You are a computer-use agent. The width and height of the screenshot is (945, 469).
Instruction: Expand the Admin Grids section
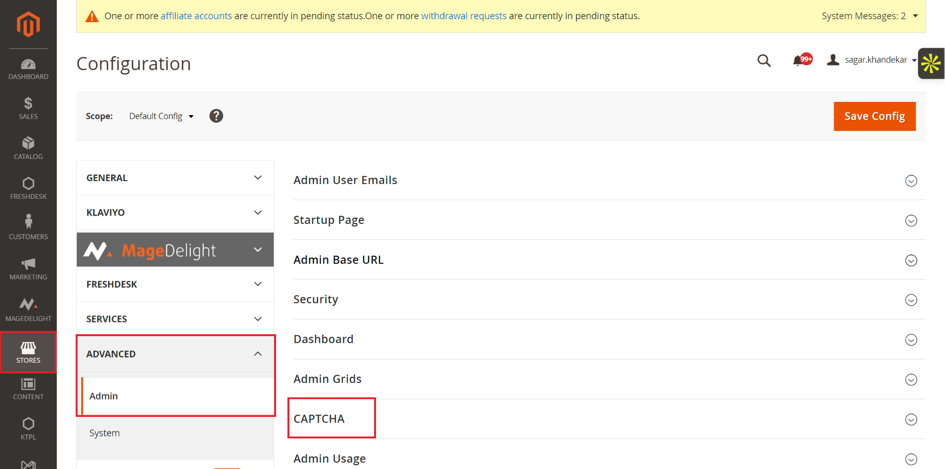[609, 379]
